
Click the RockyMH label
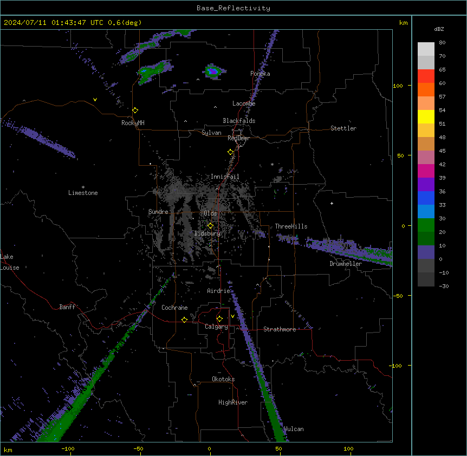point(133,123)
